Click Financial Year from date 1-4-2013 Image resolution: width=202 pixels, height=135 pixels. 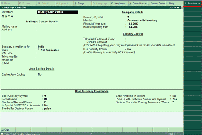[x=133, y=24]
